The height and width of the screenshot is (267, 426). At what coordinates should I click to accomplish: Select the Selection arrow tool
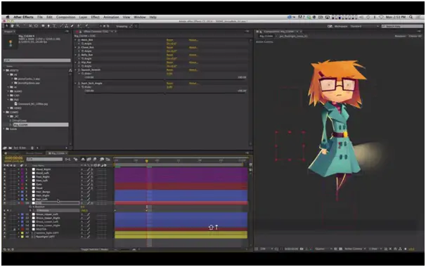point(7,26)
